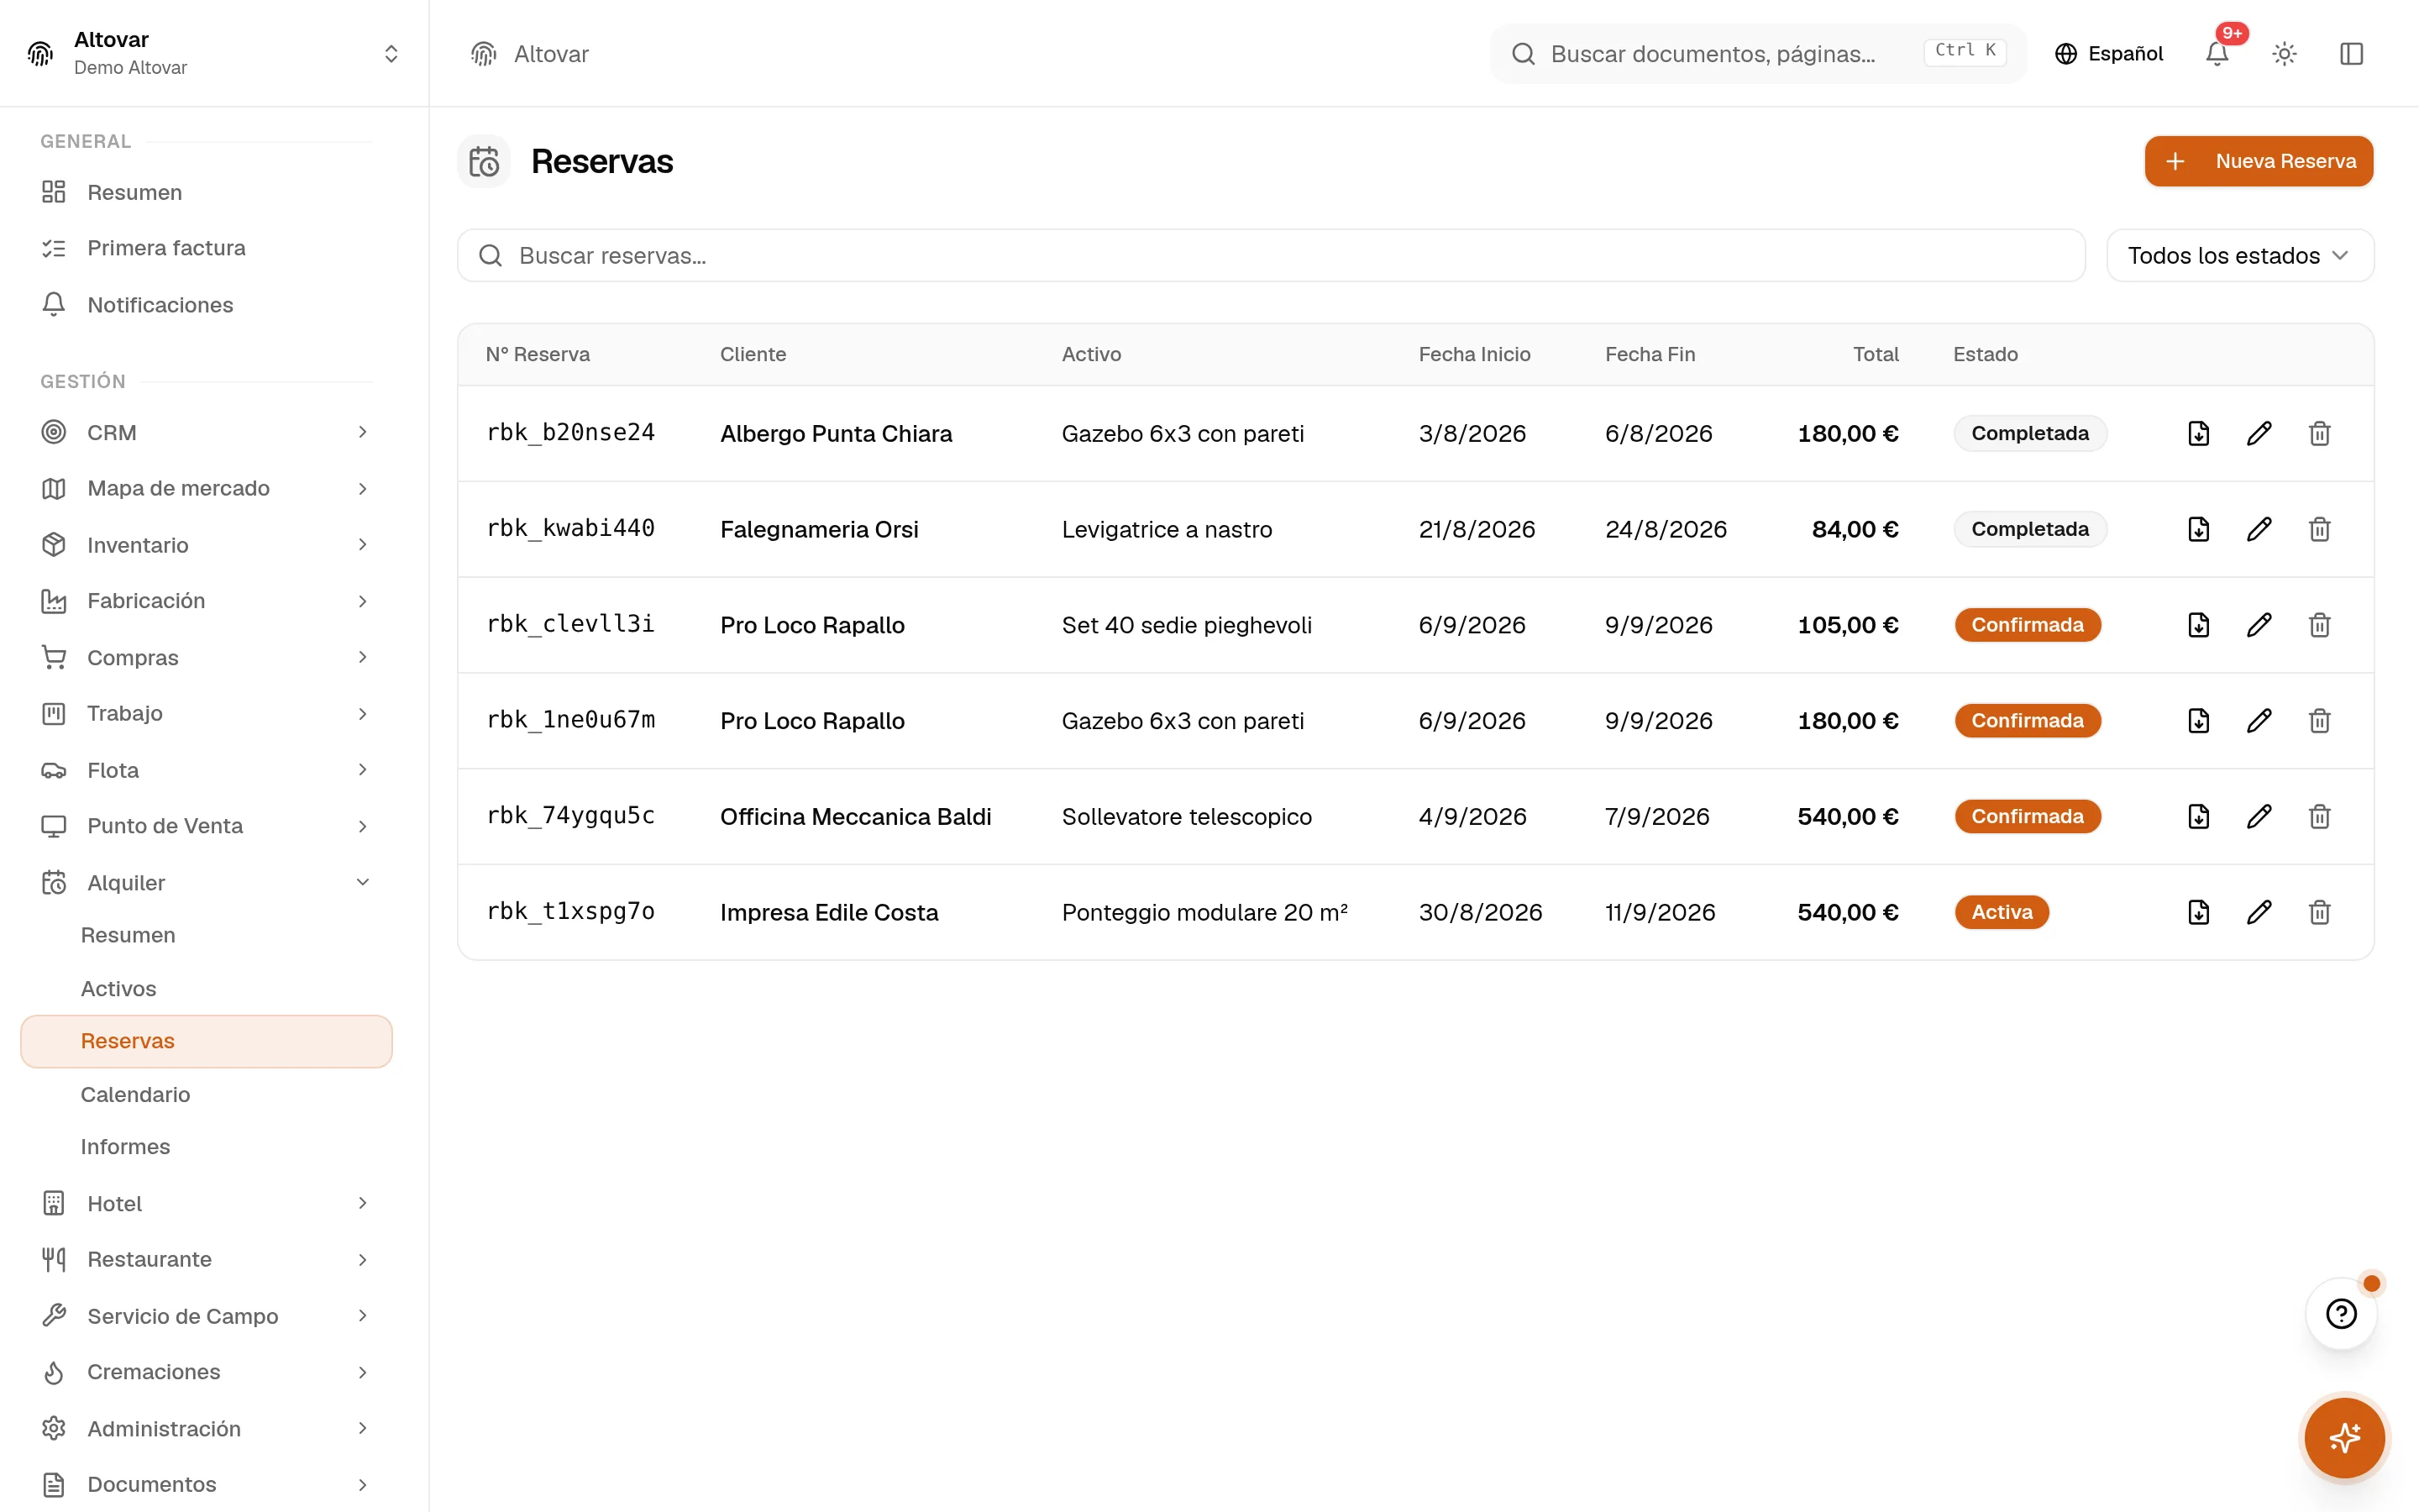The width and height of the screenshot is (2419, 1512).
Task: Open the Español language selector
Action: 2108,54
